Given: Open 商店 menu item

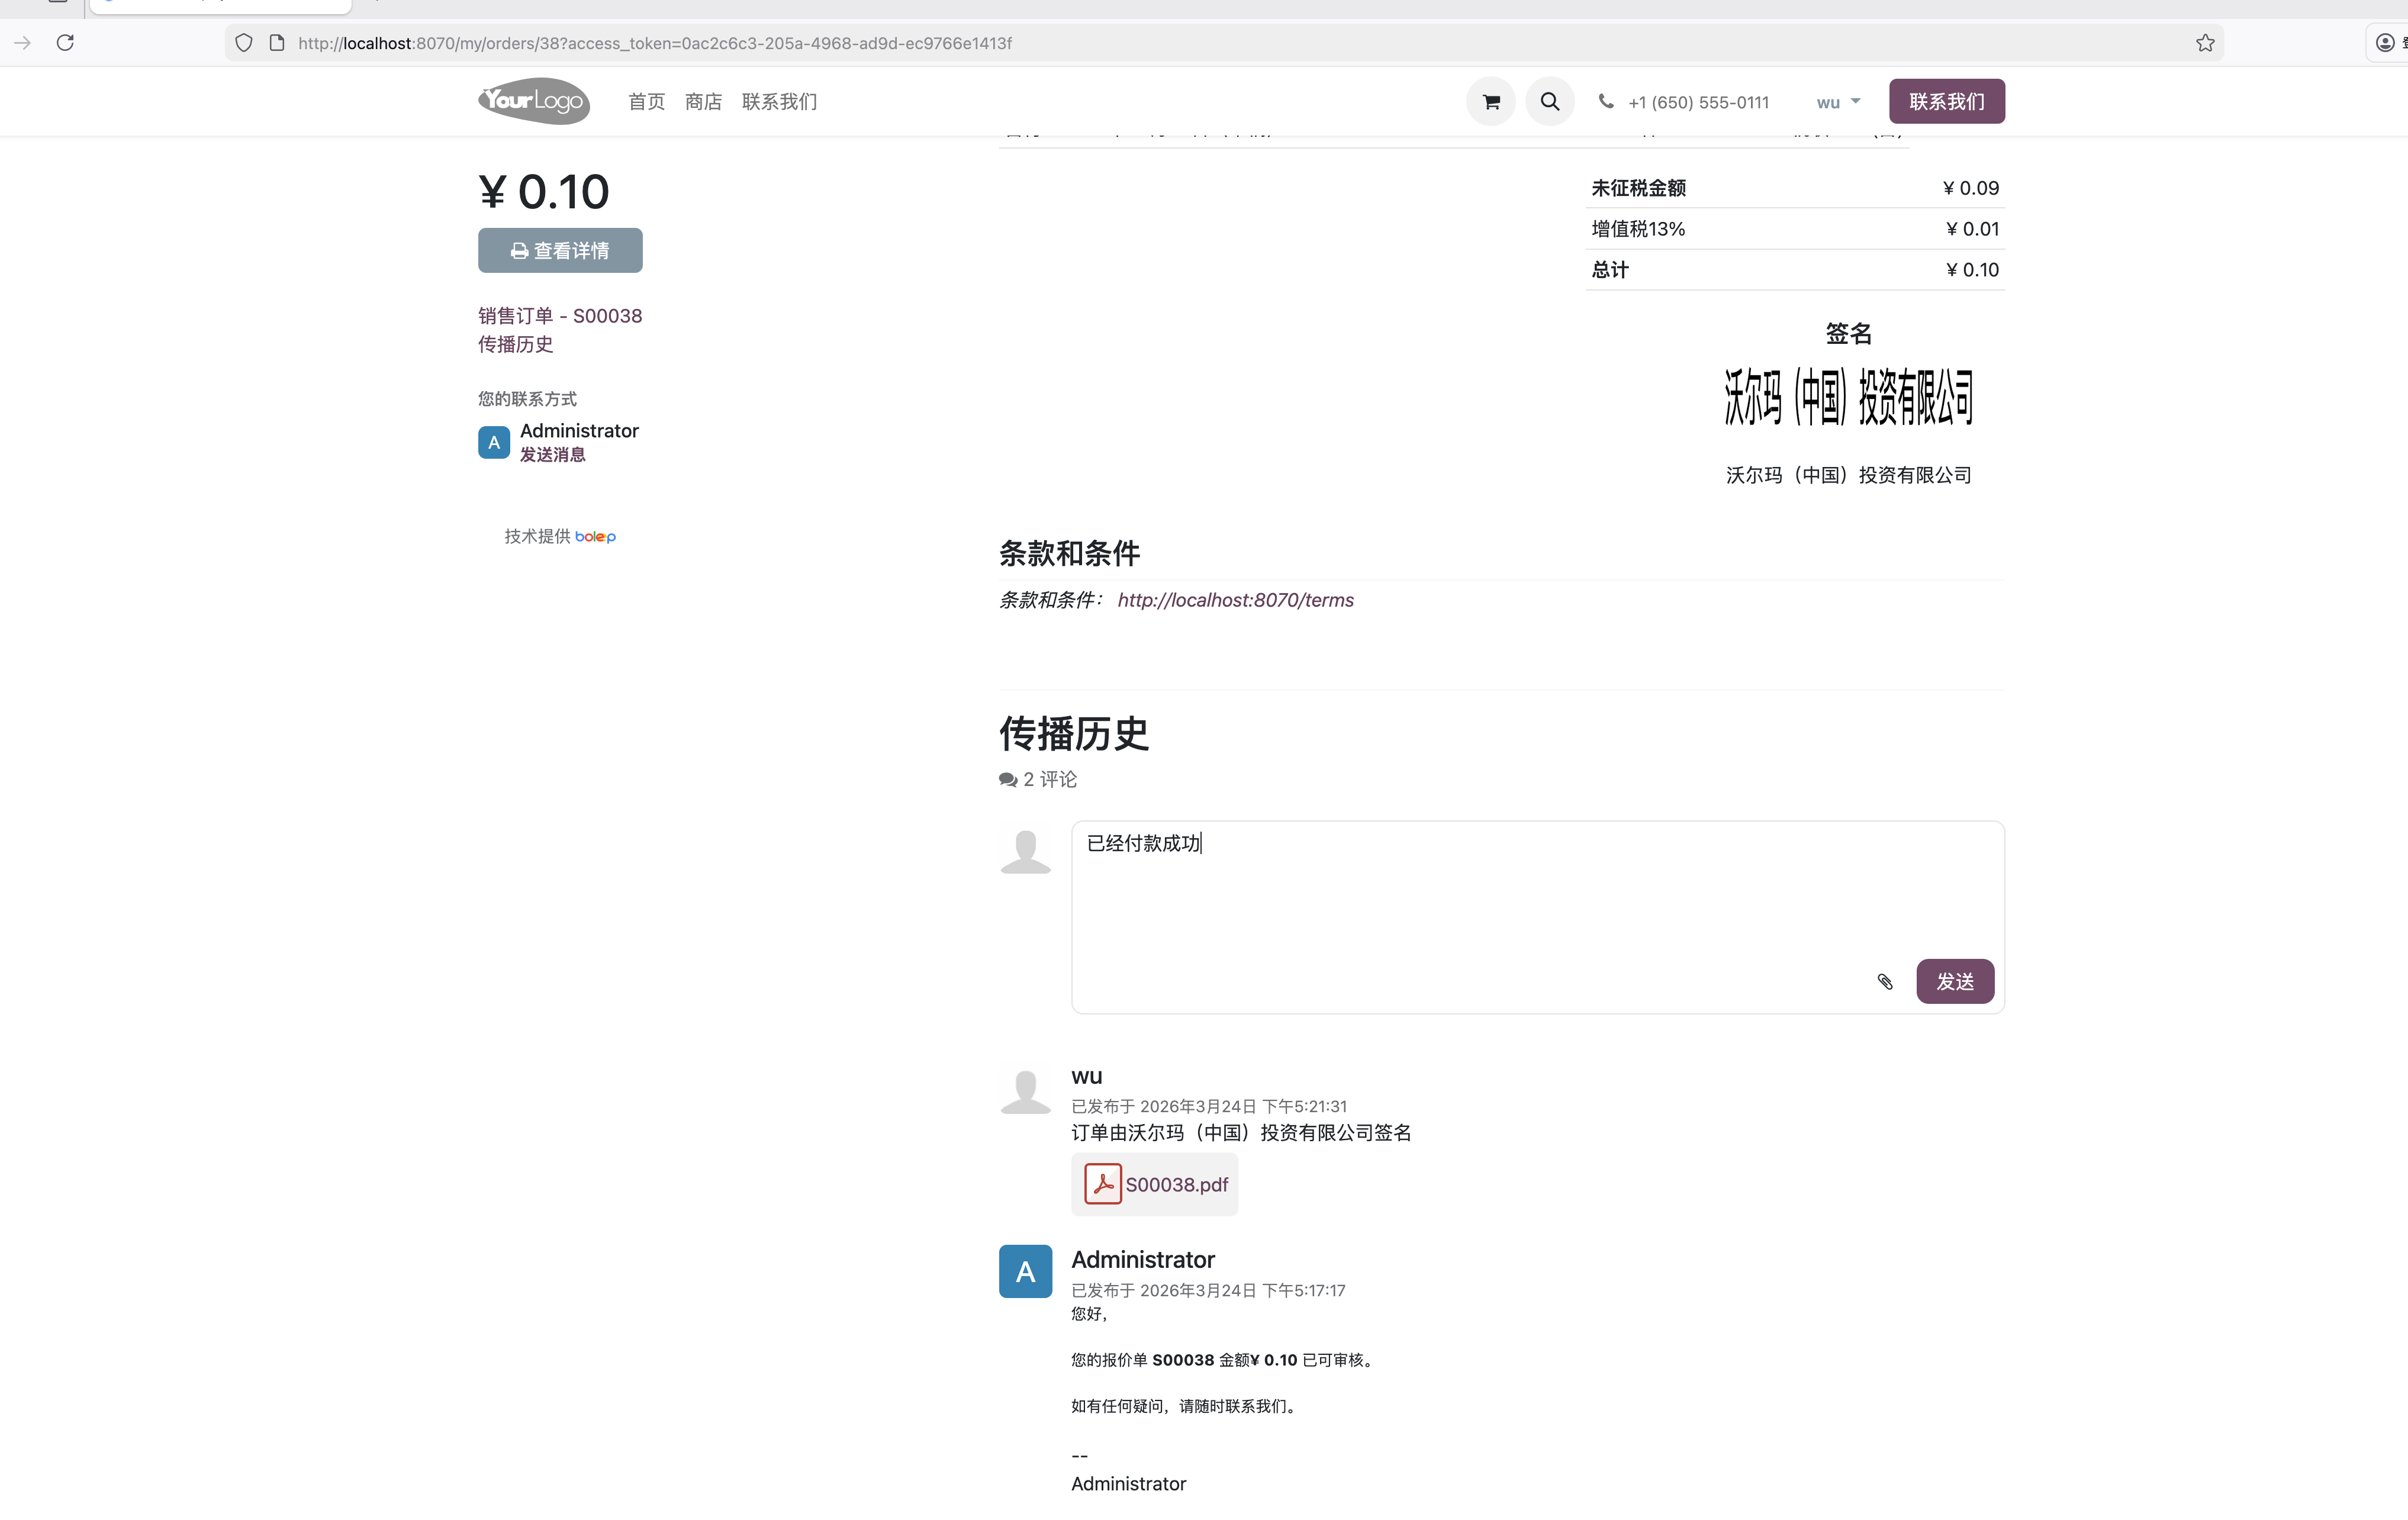Looking at the screenshot, I should [703, 102].
